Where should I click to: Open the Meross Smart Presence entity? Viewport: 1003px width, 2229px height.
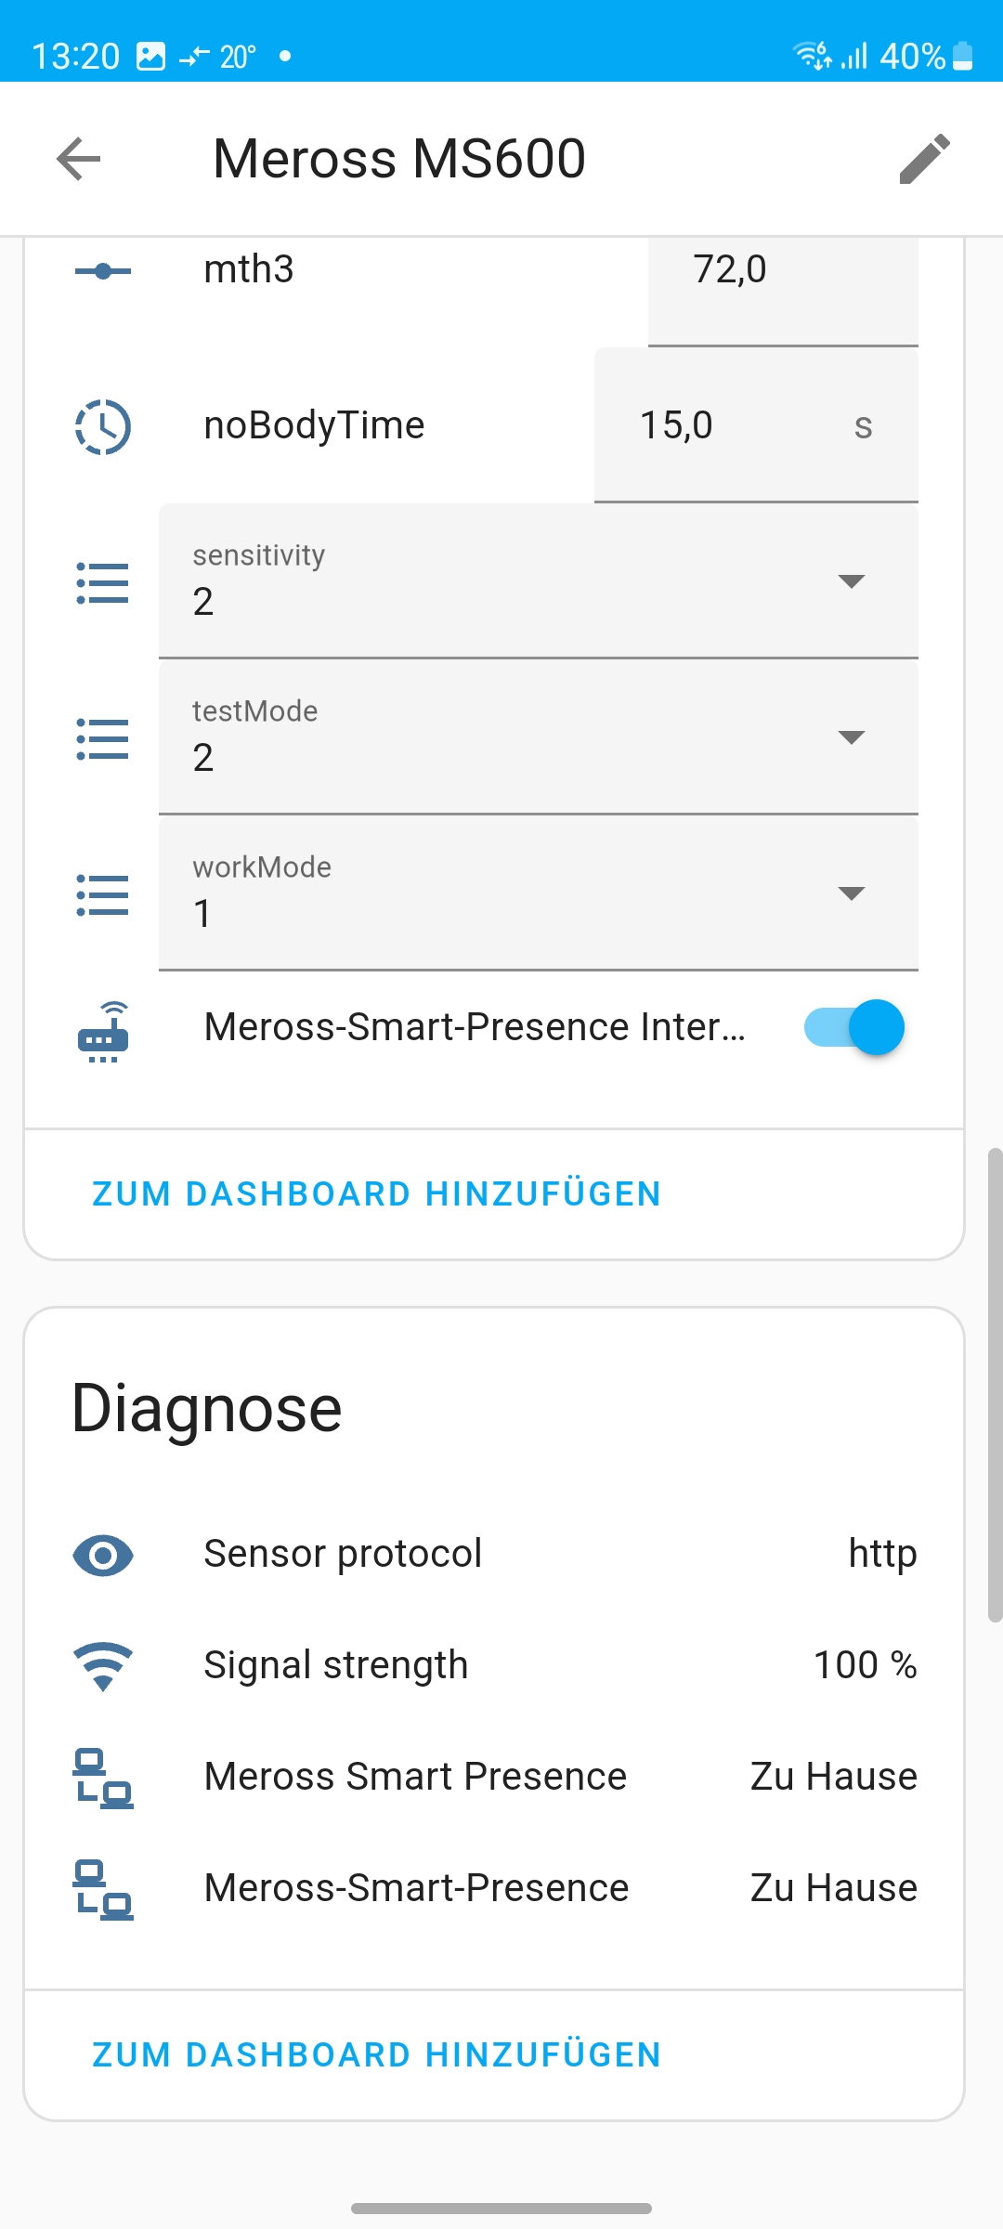coord(416,1777)
